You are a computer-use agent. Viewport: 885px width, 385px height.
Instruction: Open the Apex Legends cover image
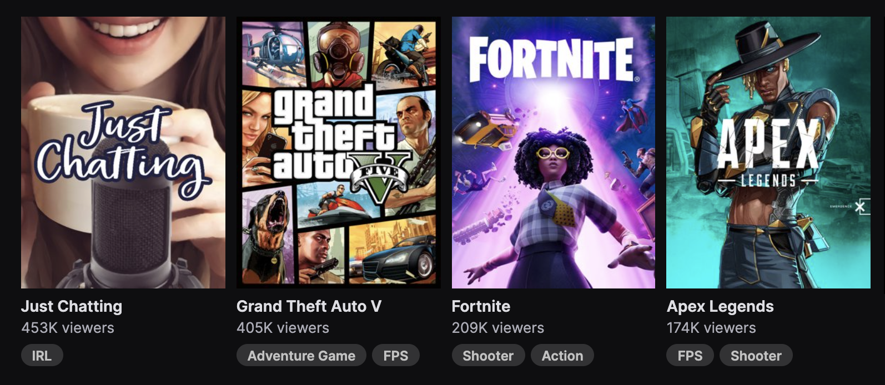768,153
